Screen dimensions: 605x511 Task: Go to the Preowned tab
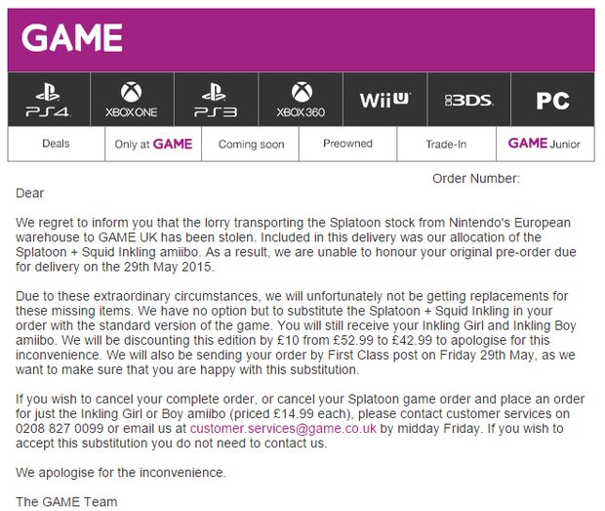[x=348, y=144]
